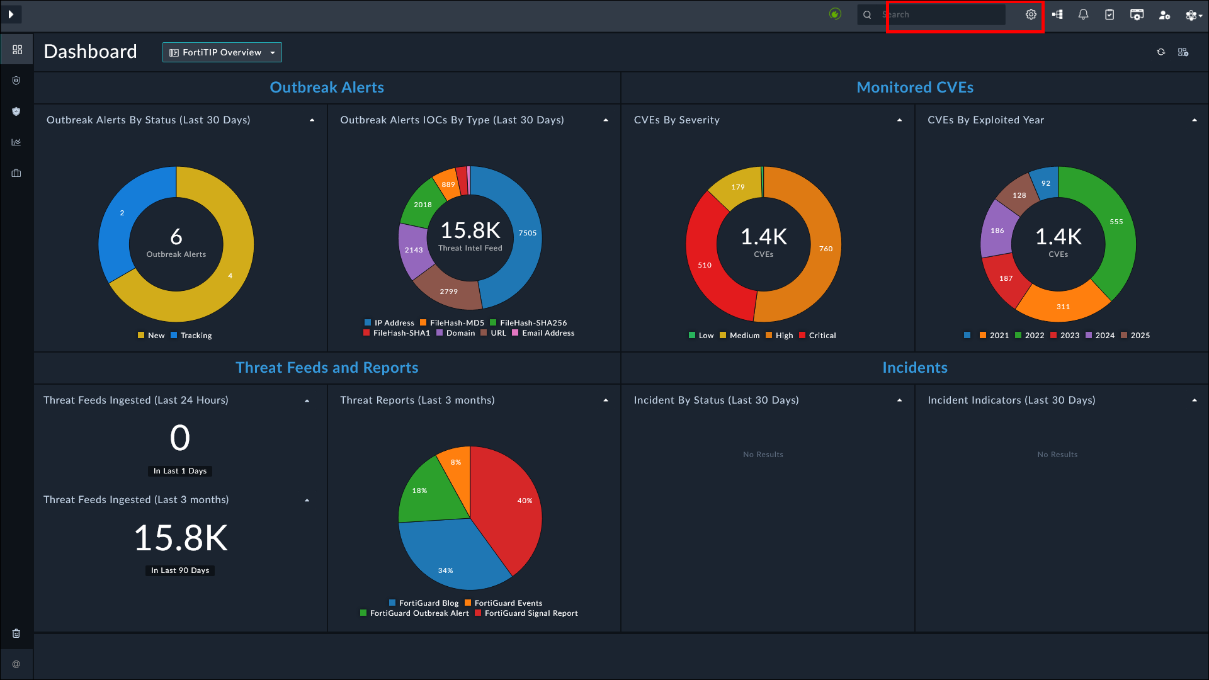Open the FortiTIP Overview dashboard dropdown

[x=222, y=52]
